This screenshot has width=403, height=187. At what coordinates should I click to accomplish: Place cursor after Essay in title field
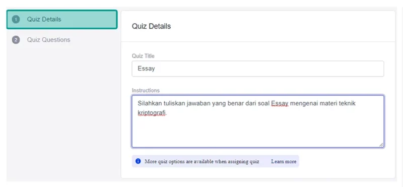[x=155, y=69]
